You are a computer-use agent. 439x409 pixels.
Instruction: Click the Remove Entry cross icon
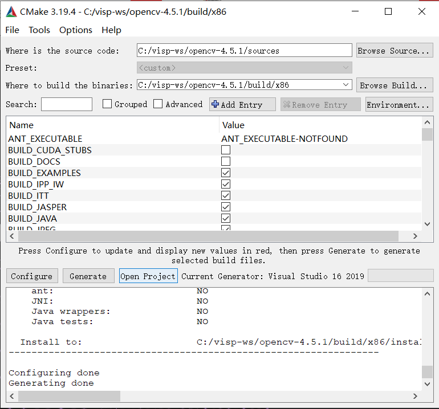tap(286, 104)
